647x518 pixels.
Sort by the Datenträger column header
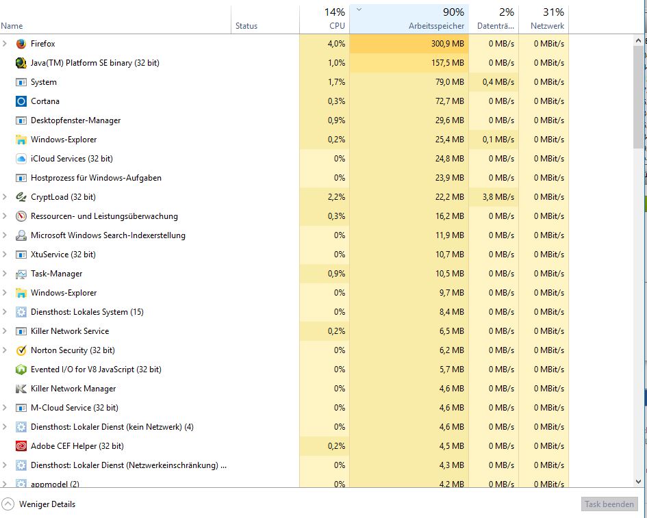(494, 19)
